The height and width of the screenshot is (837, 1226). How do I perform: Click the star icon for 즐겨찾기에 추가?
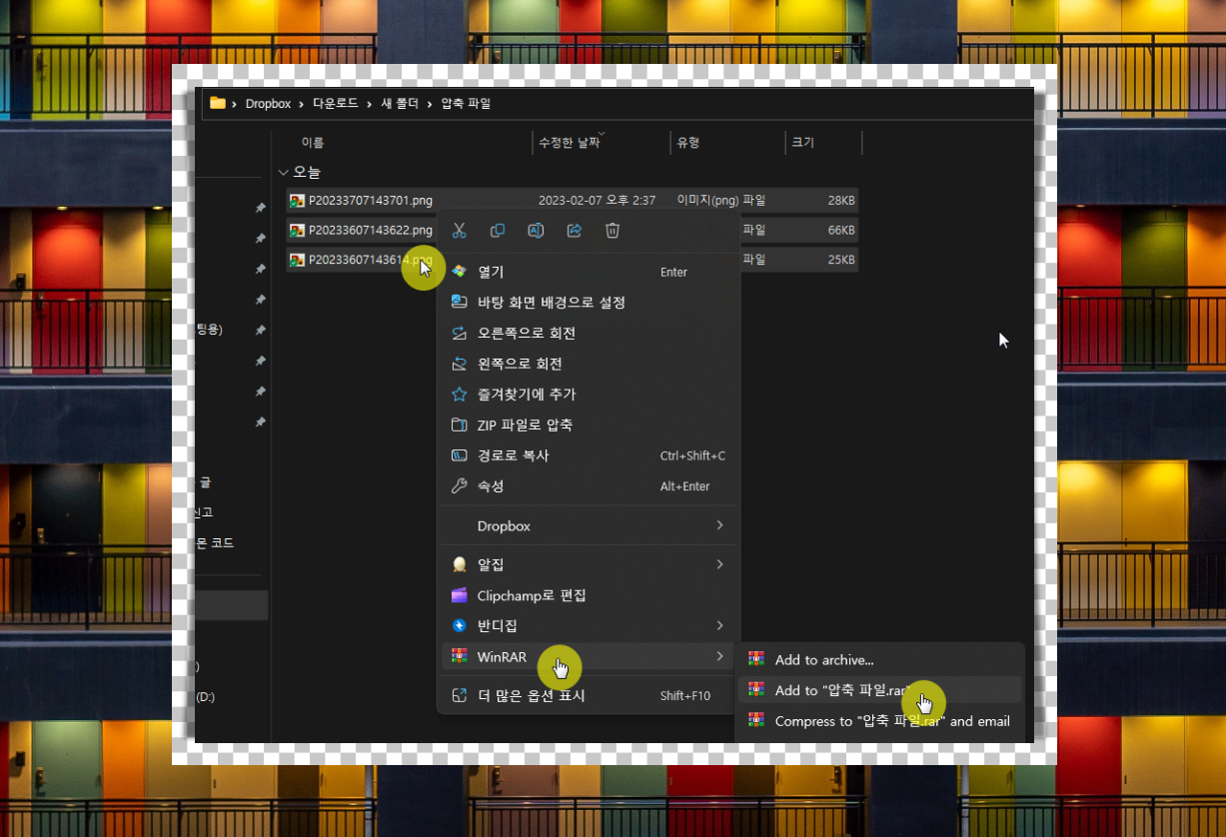(460, 395)
